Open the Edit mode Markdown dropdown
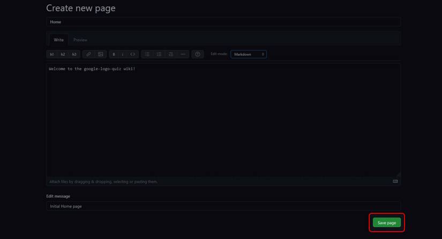442x239 pixels. (249, 54)
